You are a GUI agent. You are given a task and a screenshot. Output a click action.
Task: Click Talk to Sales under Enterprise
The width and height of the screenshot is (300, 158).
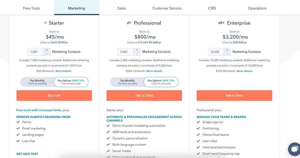234,95
